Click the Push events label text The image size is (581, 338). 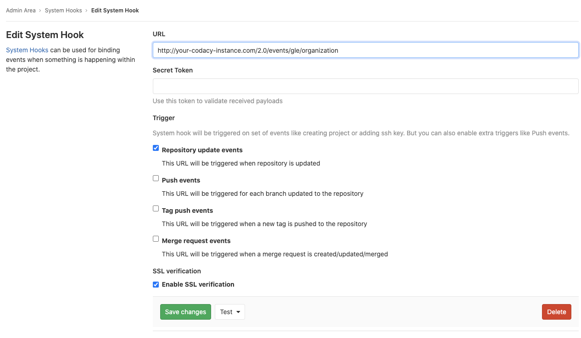click(181, 180)
